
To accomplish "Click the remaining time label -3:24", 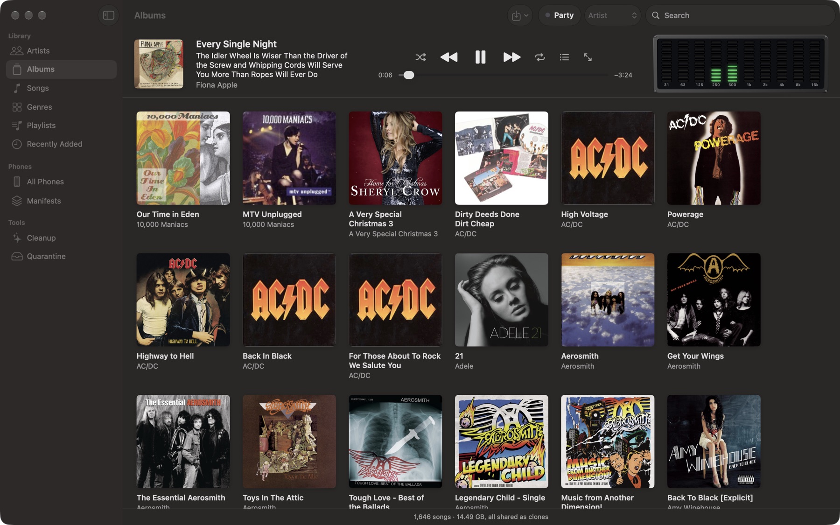I will 623,75.
